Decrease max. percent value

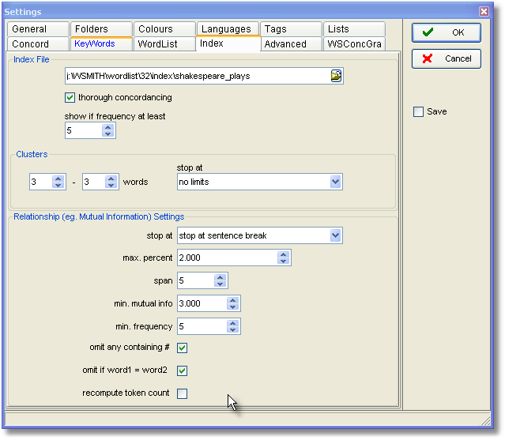(284, 261)
